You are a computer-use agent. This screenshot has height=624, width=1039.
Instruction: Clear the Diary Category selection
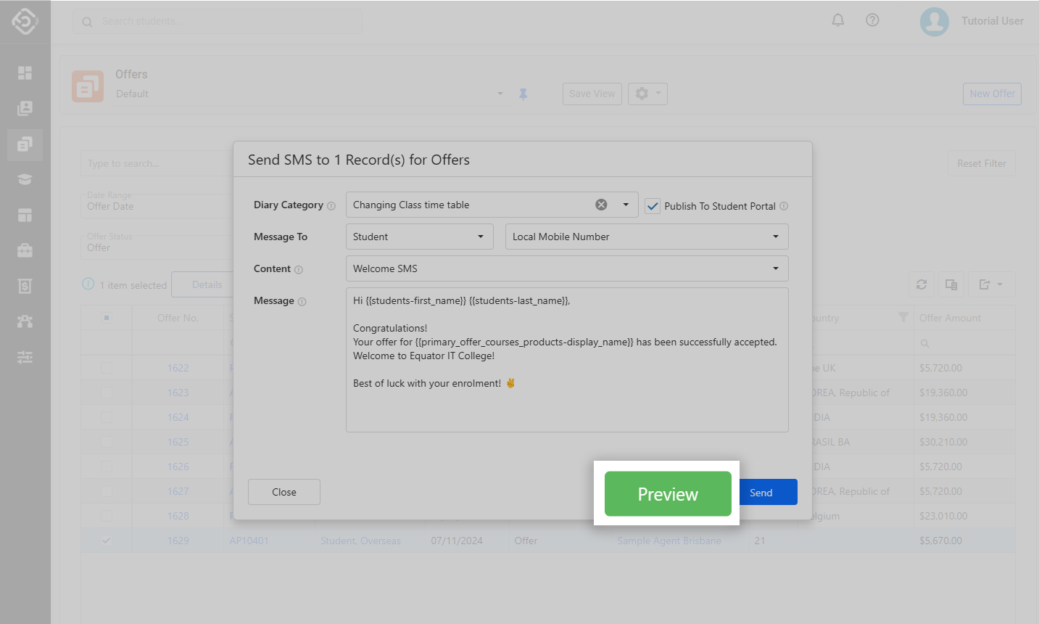601,205
